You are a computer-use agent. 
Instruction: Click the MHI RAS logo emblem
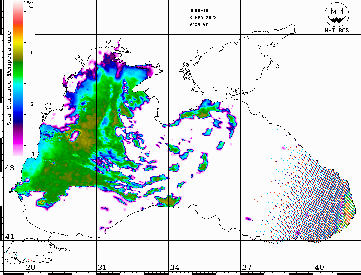[x=337, y=14]
